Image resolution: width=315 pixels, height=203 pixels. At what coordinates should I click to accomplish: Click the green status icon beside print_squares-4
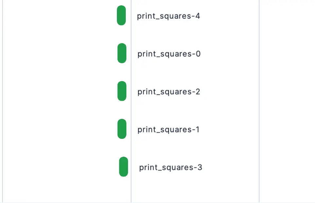pos(121,16)
